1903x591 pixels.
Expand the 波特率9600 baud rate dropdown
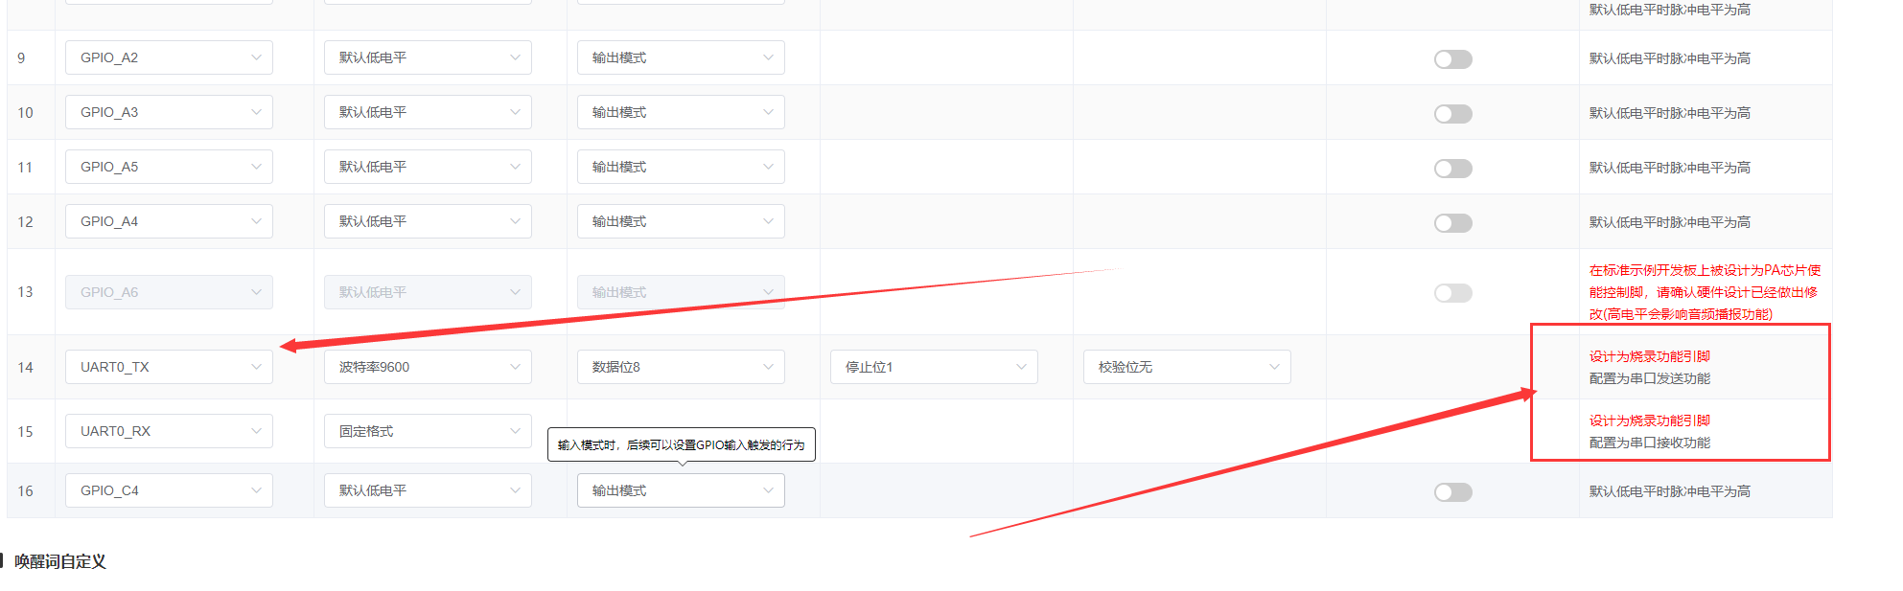click(428, 367)
